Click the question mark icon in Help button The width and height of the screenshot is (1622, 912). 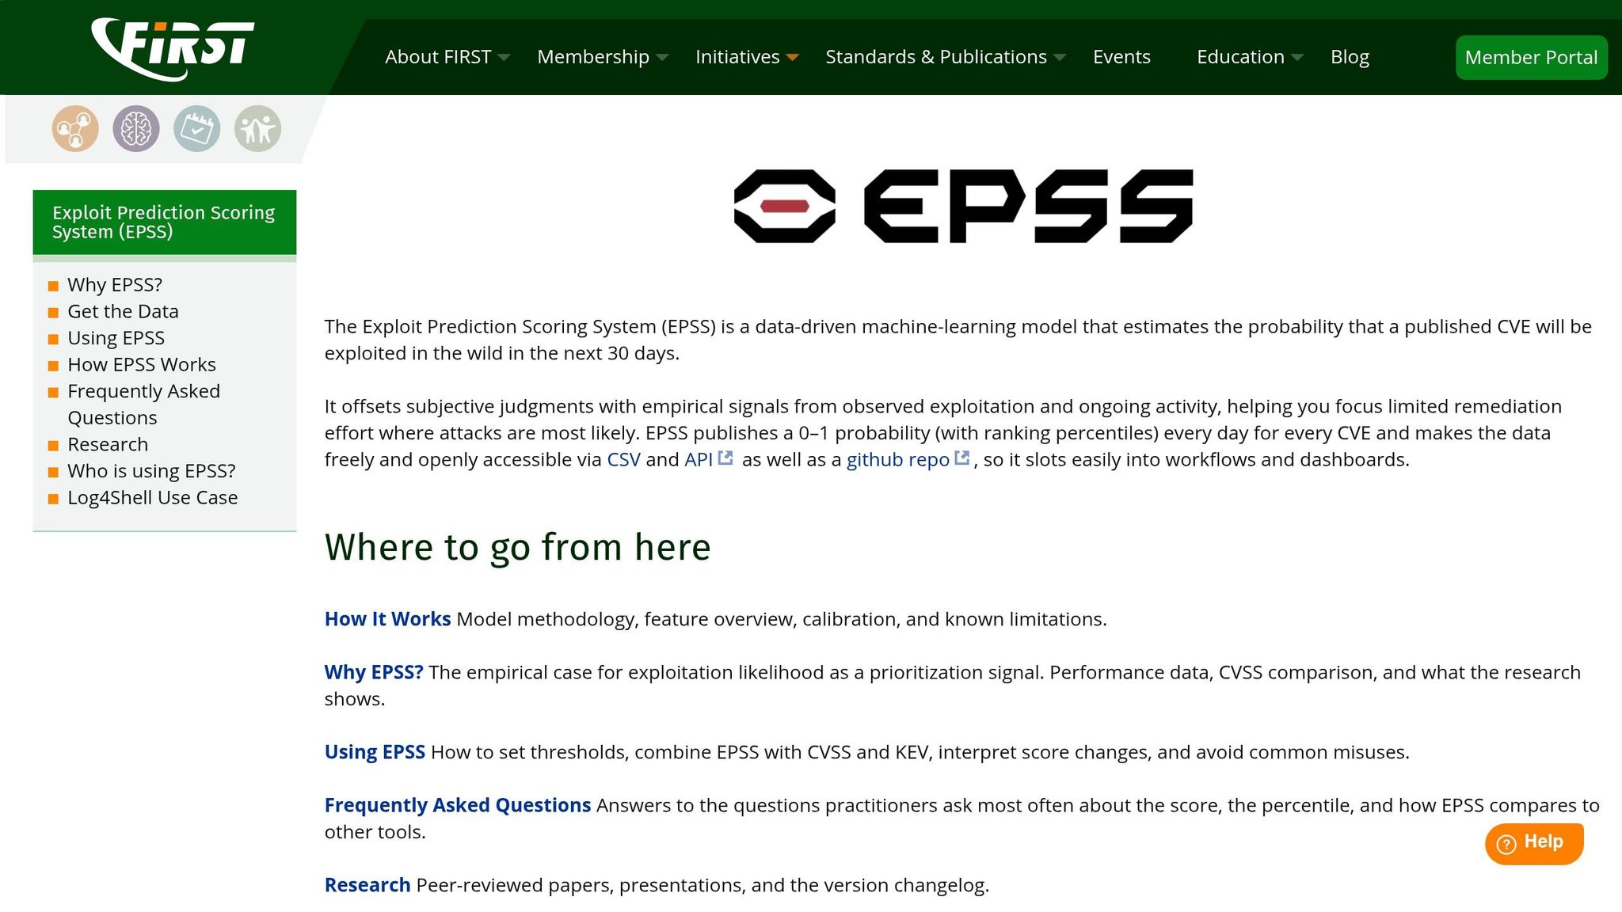[1506, 844]
